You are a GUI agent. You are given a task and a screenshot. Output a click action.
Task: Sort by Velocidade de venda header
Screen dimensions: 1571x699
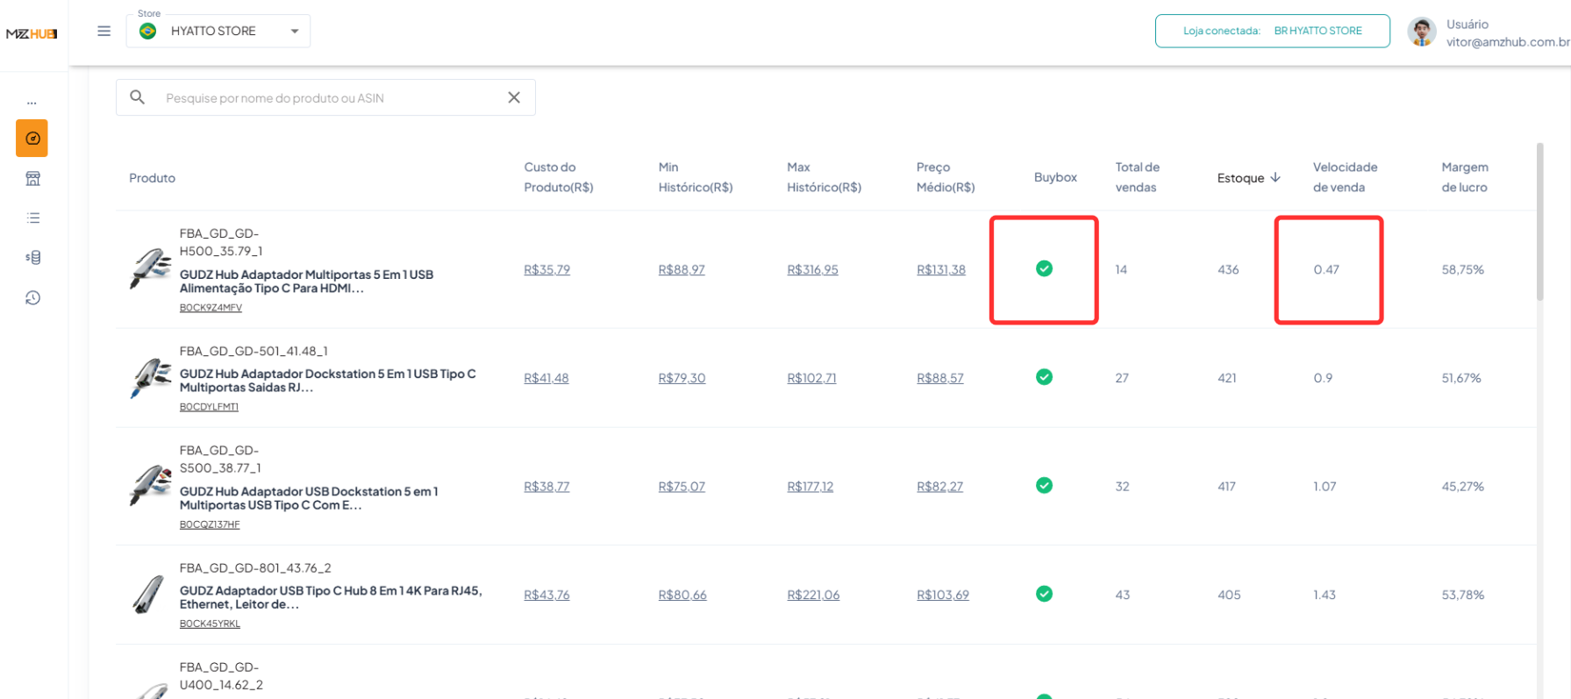(x=1345, y=177)
